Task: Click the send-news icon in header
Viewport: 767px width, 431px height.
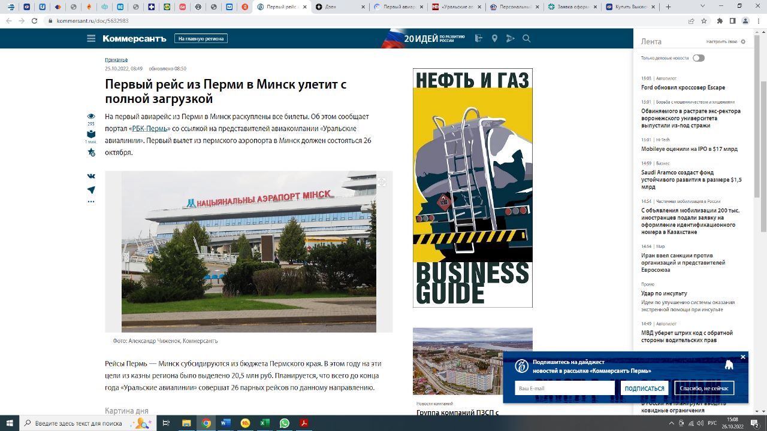Action: tap(510, 38)
